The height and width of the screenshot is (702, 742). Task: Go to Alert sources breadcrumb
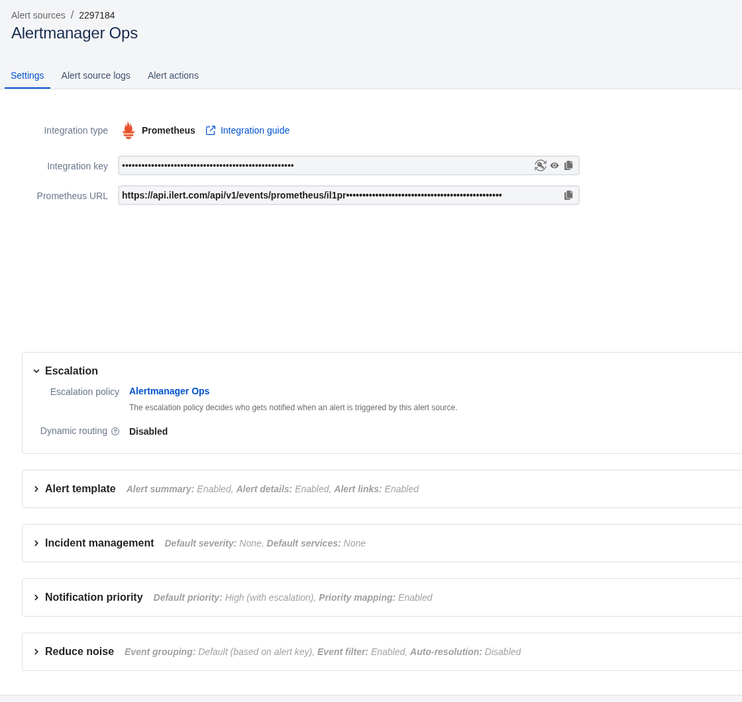click(x=38, y=15)
